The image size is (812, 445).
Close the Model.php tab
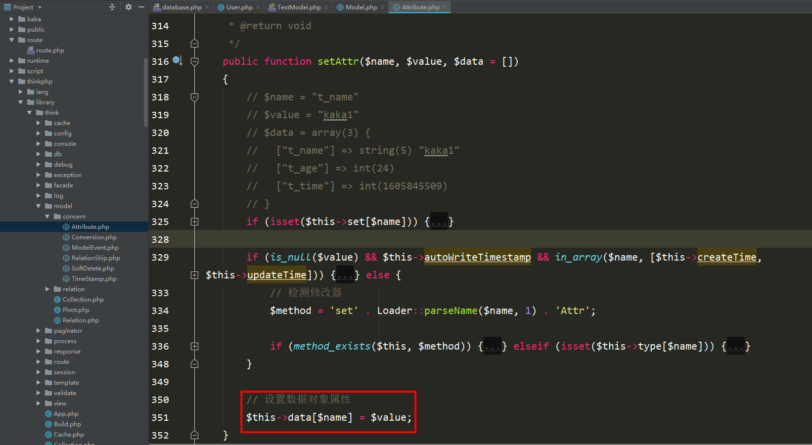pos(382,7)
